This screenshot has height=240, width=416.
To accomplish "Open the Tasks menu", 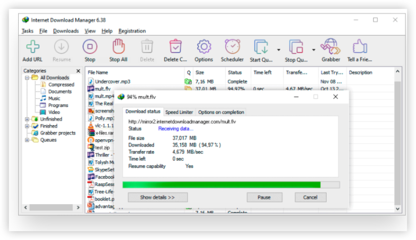I will [28, 31].
